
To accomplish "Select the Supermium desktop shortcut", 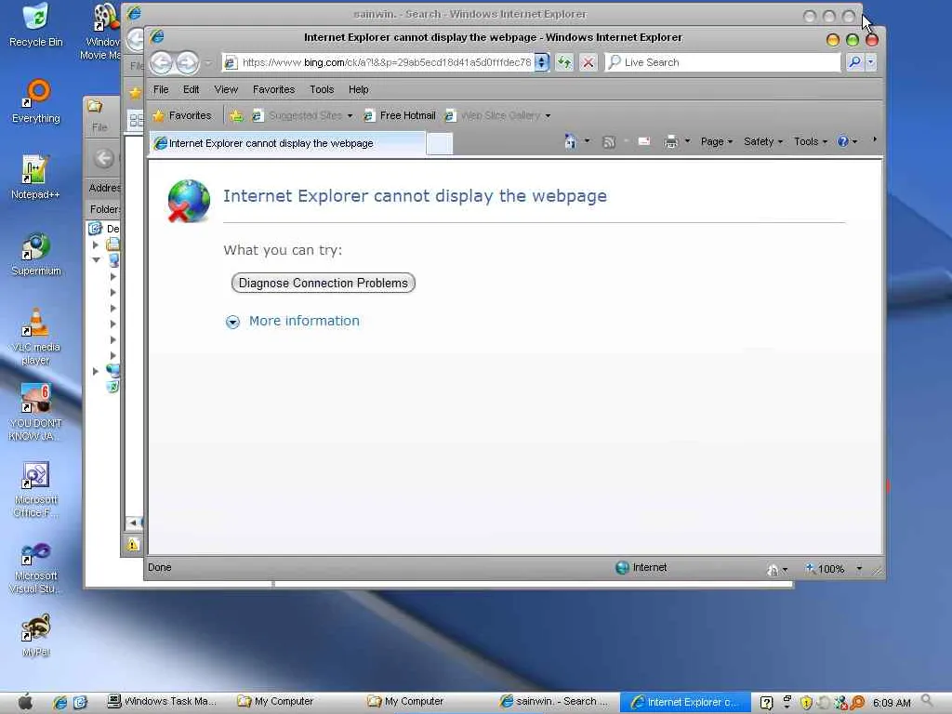I will click(36, 255).
